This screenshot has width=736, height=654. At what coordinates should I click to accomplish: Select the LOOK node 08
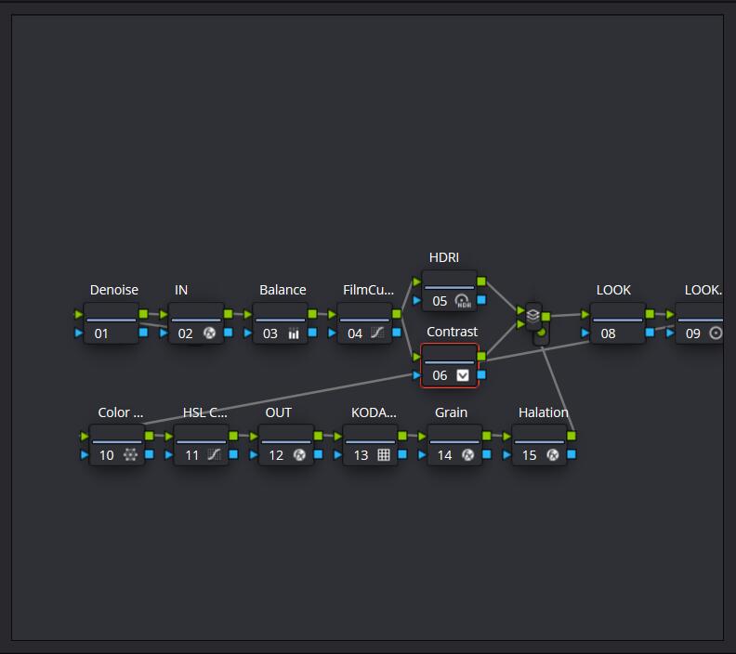[617, 324]
